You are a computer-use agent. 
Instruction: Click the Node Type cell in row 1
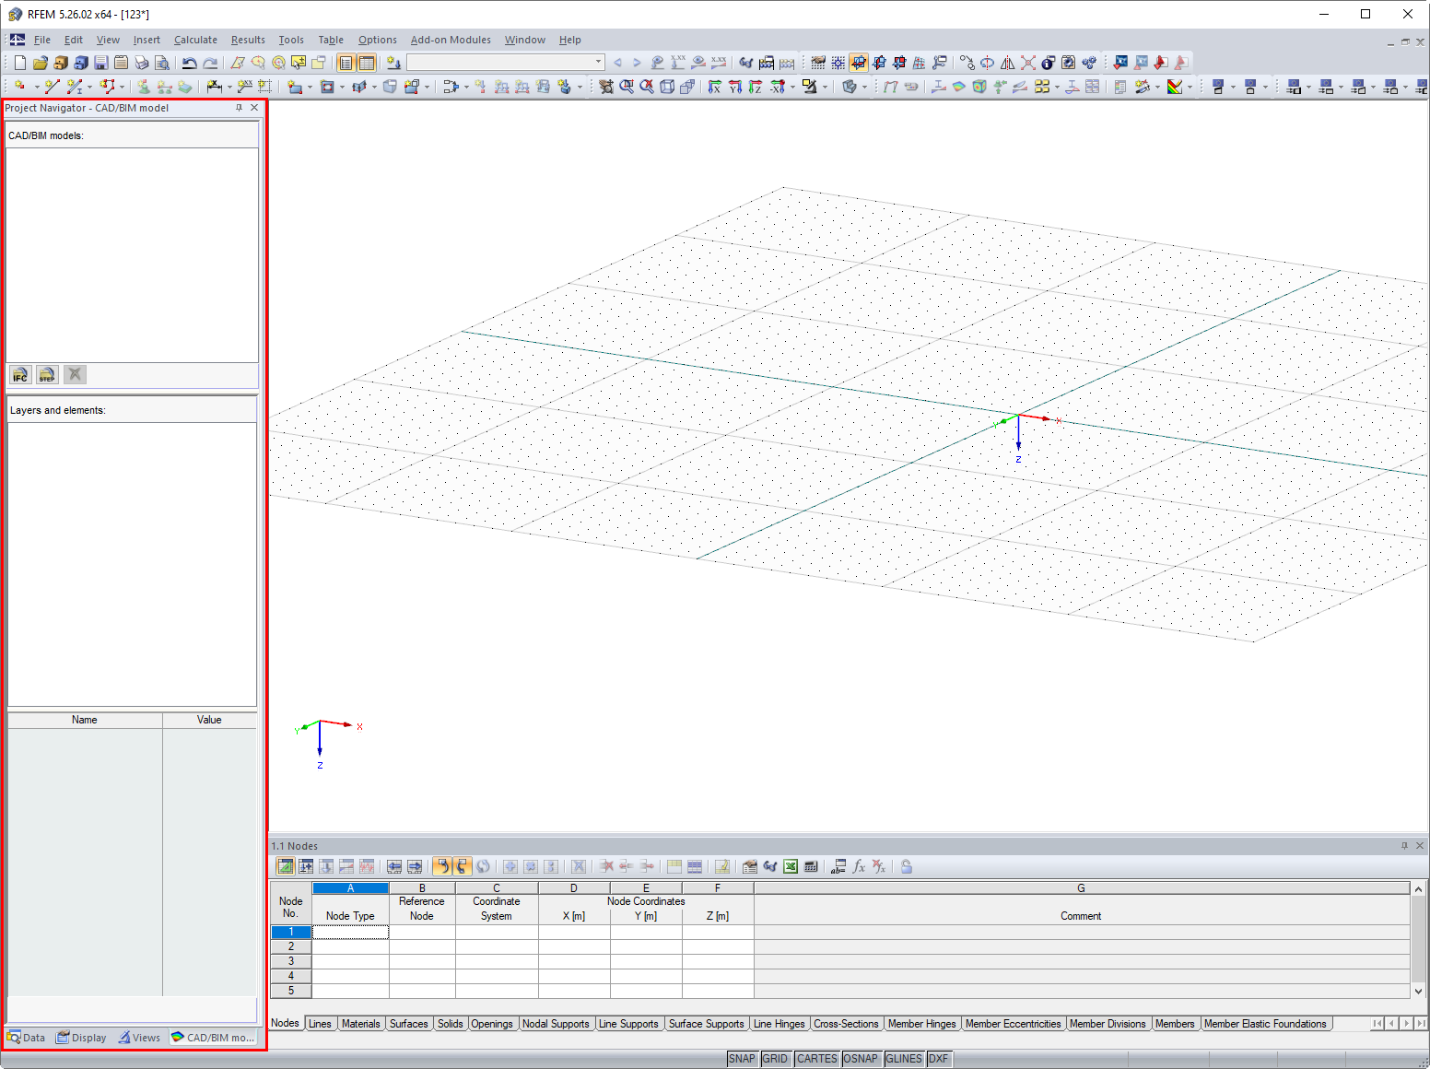[x=350, y=932]
